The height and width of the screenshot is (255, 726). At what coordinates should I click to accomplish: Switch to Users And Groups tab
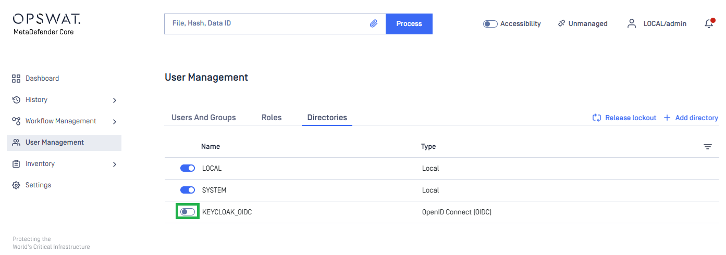[203, 118]
